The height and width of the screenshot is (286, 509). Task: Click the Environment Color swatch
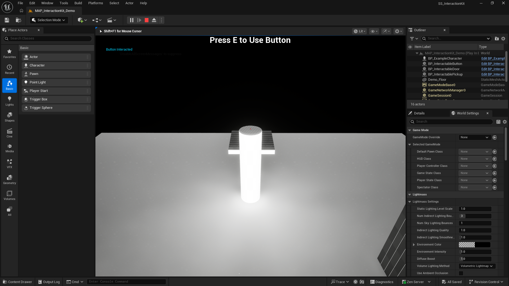click(475, 245)
